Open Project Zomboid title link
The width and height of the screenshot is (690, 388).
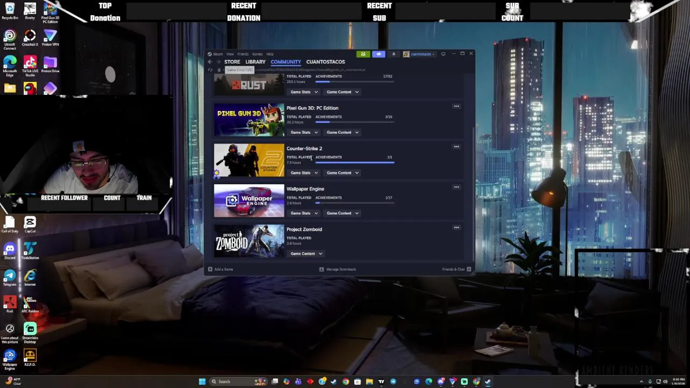pyautogui.click(x=304, y=229)
